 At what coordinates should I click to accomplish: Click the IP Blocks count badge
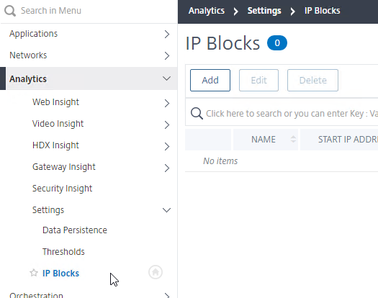click(x=277, y=43)
